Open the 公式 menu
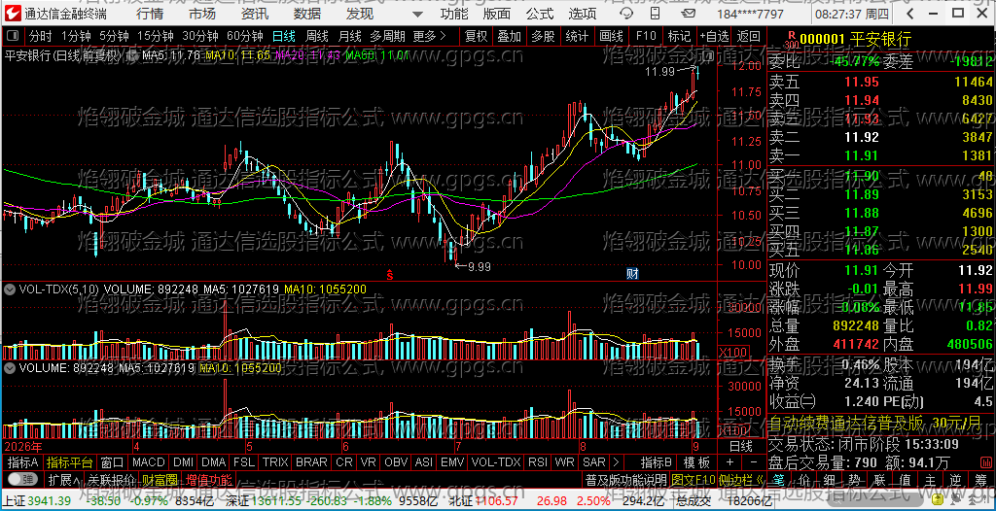 coord(540,14)
